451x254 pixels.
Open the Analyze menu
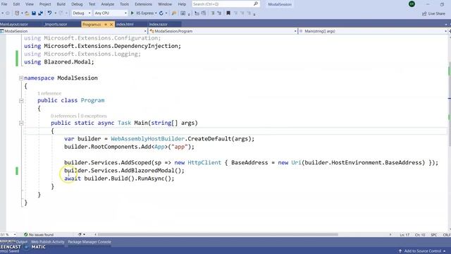[108, 4]
